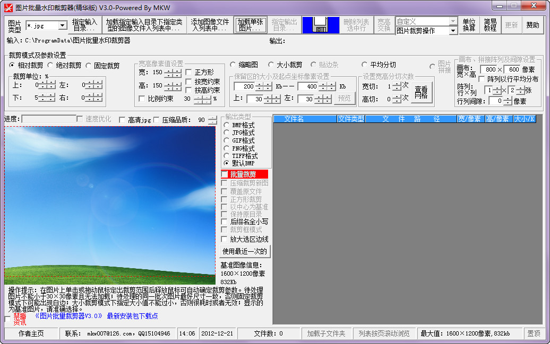This screenshot has height=344, width=550.
Task: Click canvas width 800 field
Action: (488, 69)
